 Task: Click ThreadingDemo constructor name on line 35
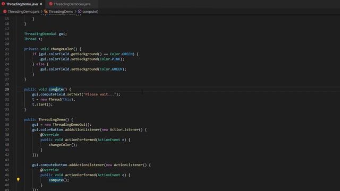click(52, 119)
